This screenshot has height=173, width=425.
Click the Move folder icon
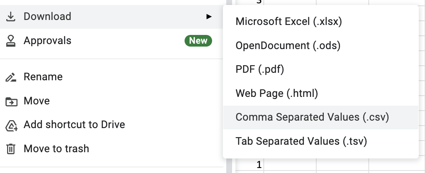click(x=11, y=101)
